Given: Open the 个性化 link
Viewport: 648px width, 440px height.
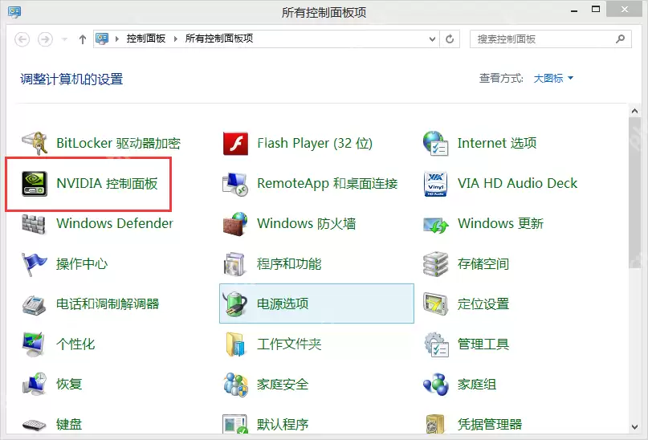Looking at the screenshot, I should coord(75,344).
